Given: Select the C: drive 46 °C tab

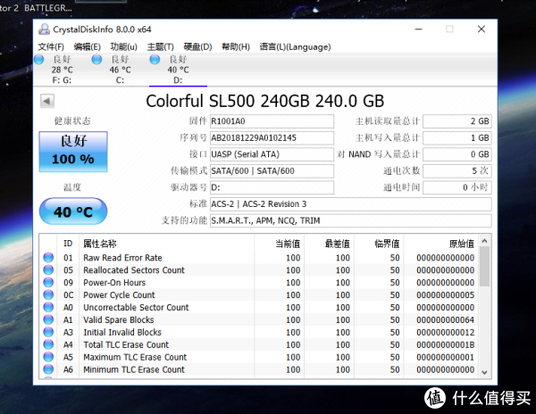Looking at the screenshot, I should pos(120,70).
